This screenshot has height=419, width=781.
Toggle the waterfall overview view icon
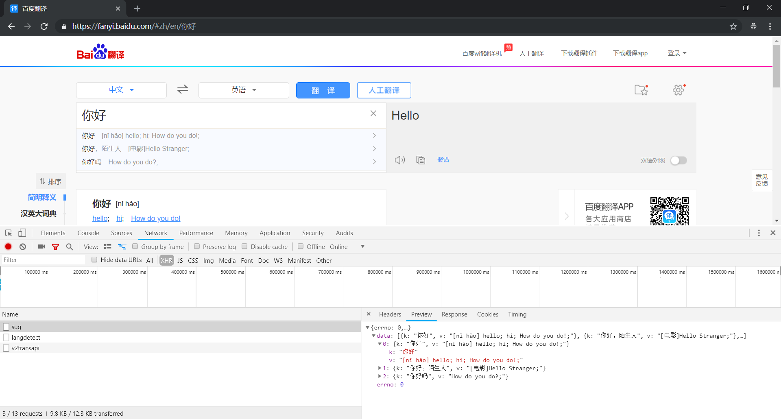coord(122,247)
